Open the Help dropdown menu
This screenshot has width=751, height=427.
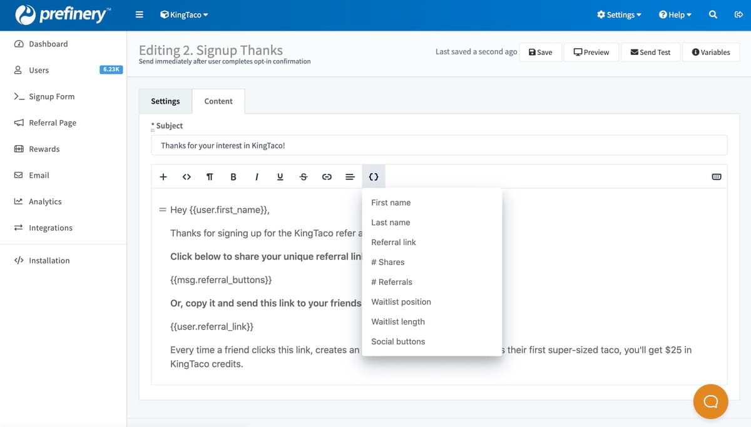[x=675, y=14]
